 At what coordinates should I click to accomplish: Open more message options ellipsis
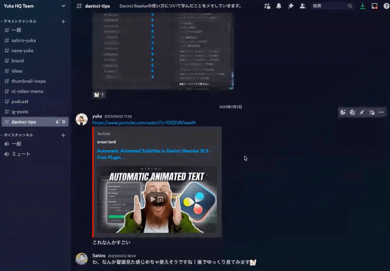click(381, 112)
